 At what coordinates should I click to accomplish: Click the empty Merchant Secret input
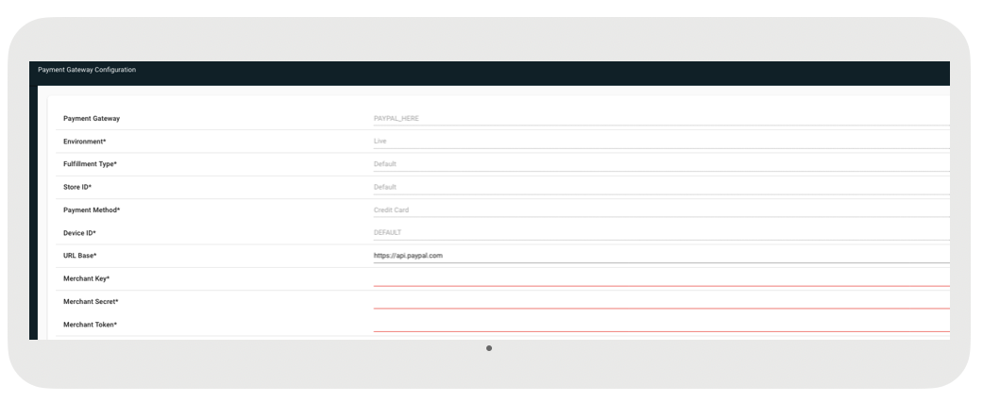[x=661, y=301]
